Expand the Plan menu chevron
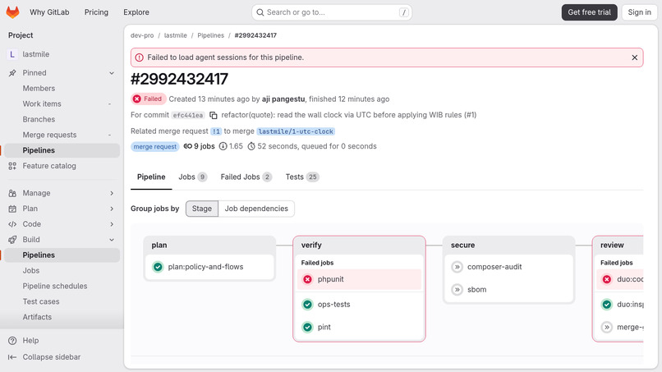662x372 pixels. [x=112, y=209]
